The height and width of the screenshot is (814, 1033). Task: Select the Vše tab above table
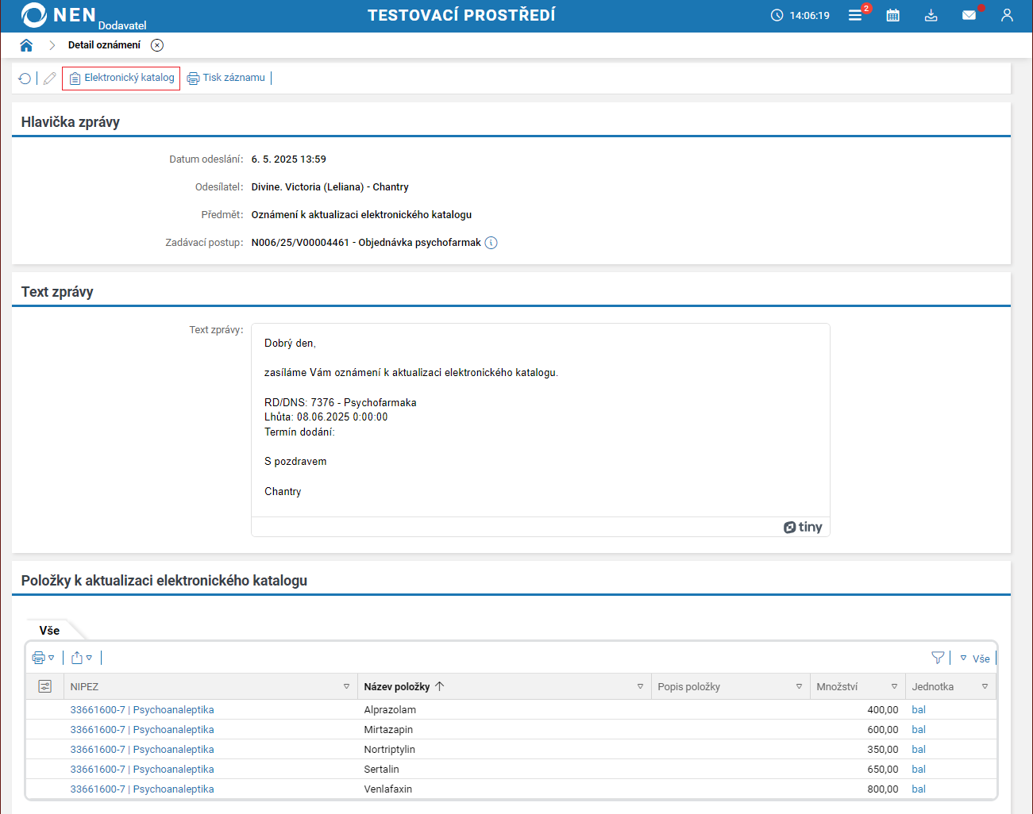point(49,630)
